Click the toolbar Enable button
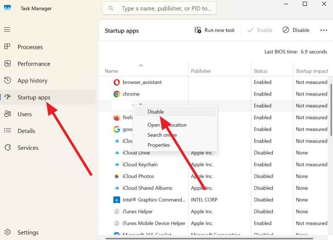 point(260,30)
